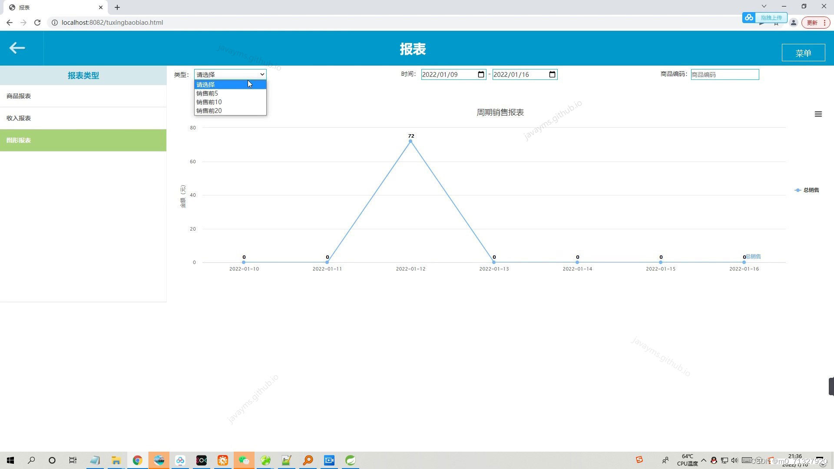Click the cloud upload extension icon
The height and width of the screenshot is (469, 834).
(749, 18)
